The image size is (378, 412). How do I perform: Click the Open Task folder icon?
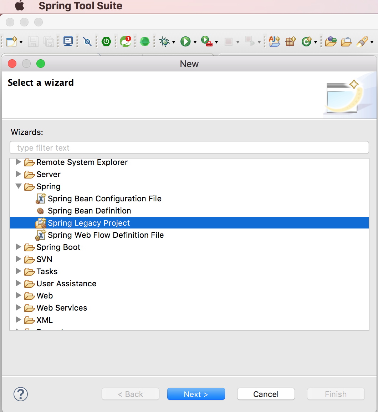click(346, 42)
